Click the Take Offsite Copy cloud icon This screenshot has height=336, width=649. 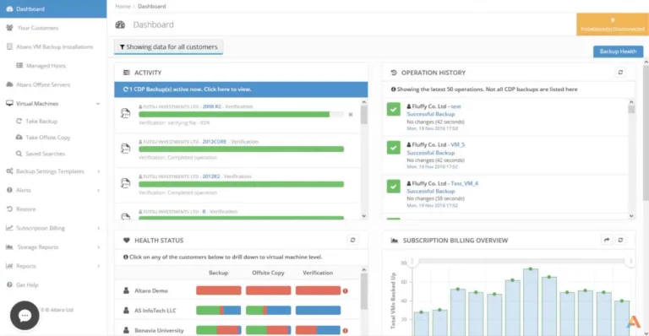point(19,137)
